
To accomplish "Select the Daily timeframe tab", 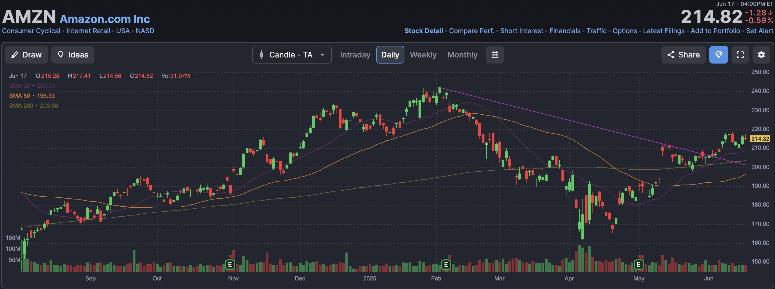I will pyautogui.click(x=390, y=55).
